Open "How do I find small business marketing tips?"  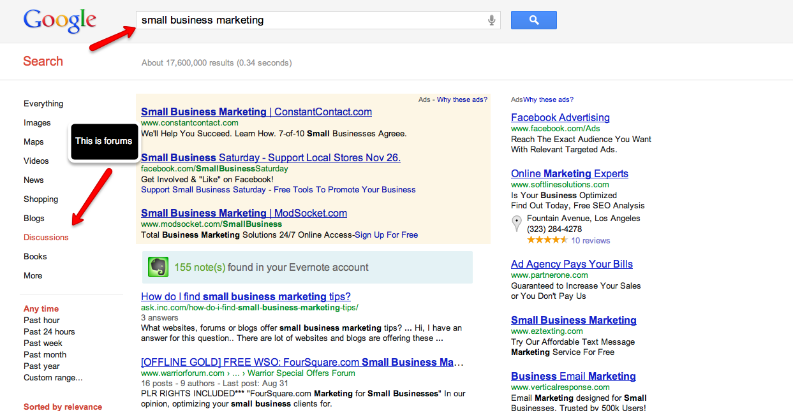(246, 297)
